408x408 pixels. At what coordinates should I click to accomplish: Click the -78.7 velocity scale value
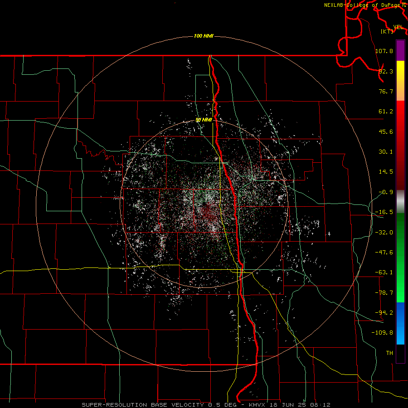click(x=384, y=293)
